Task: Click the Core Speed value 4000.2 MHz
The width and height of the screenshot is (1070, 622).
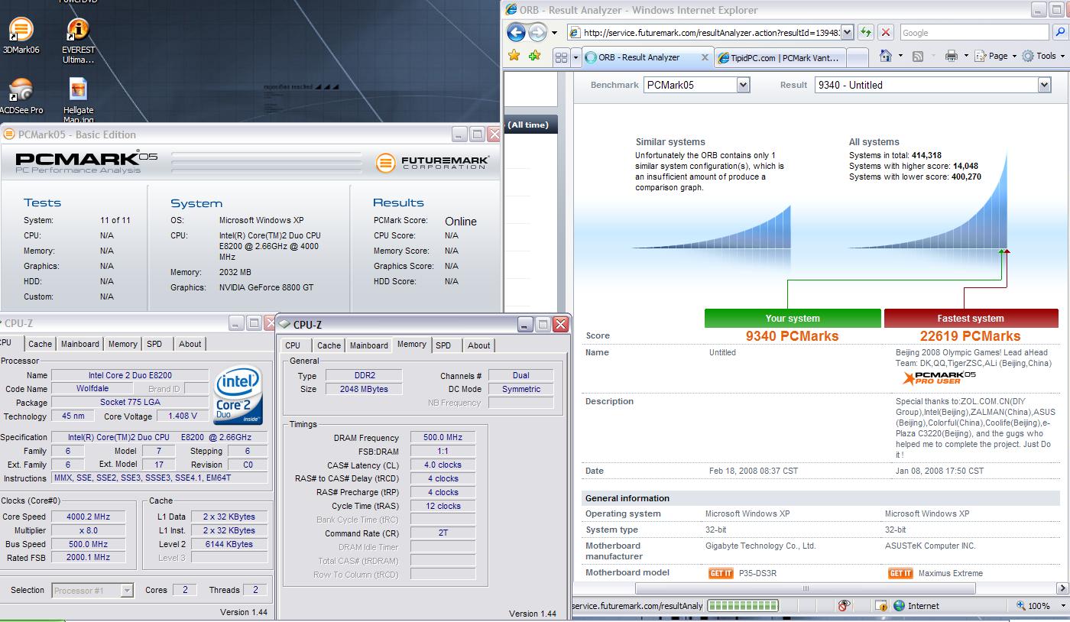Action: (x=89, y=517)
